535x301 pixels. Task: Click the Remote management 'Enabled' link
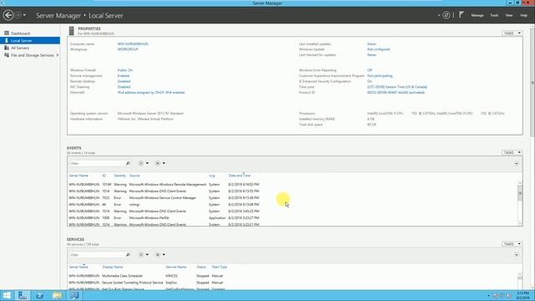[124, 76]
